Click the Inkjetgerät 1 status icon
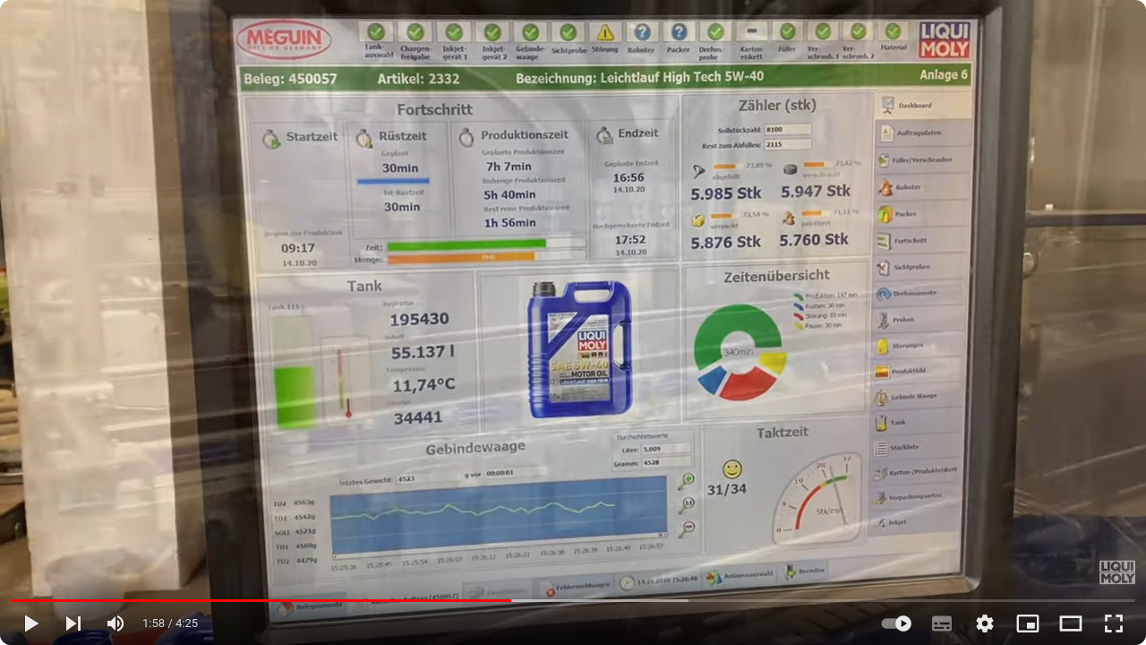The height and width of the screenshot is (645, 1146). (x=454, y=32)
